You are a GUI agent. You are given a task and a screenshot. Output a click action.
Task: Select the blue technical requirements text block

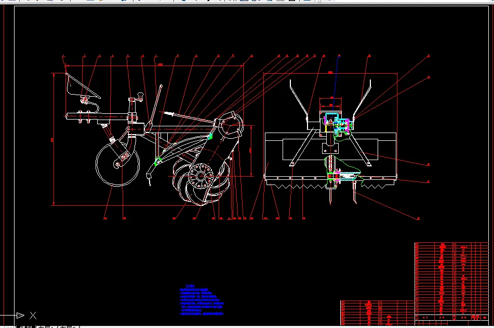click(x=202, y=300)
